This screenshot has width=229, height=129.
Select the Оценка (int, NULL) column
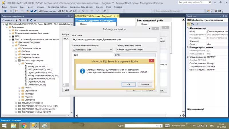(36, 82)
